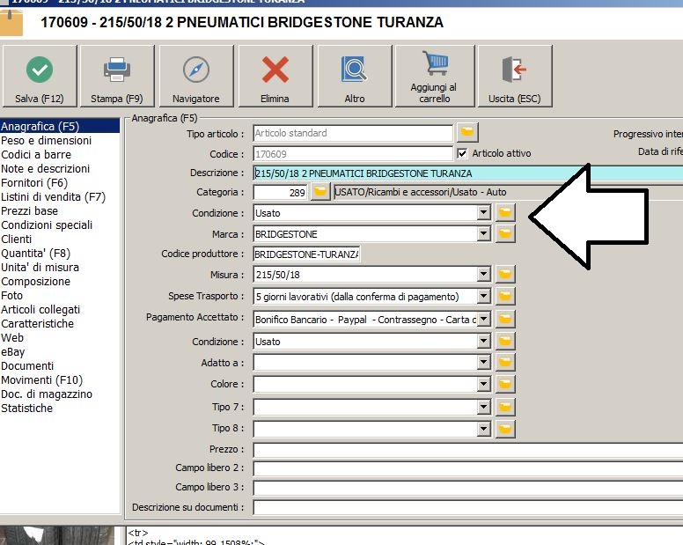This screenshot has width=683, height=545.
Task: Open folder icon beside second Condizione field
Action: click(x=505, y=341)
